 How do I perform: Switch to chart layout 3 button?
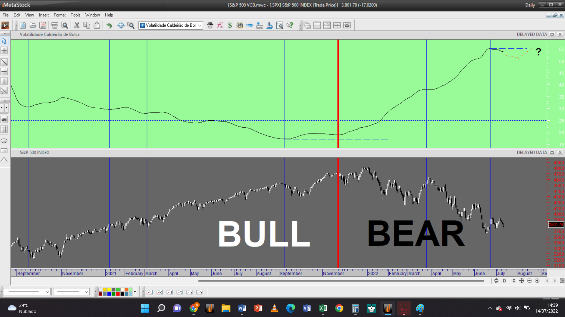[x=169, y=292]
